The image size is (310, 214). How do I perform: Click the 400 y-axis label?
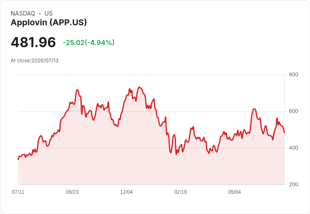(x=294, y=148)
